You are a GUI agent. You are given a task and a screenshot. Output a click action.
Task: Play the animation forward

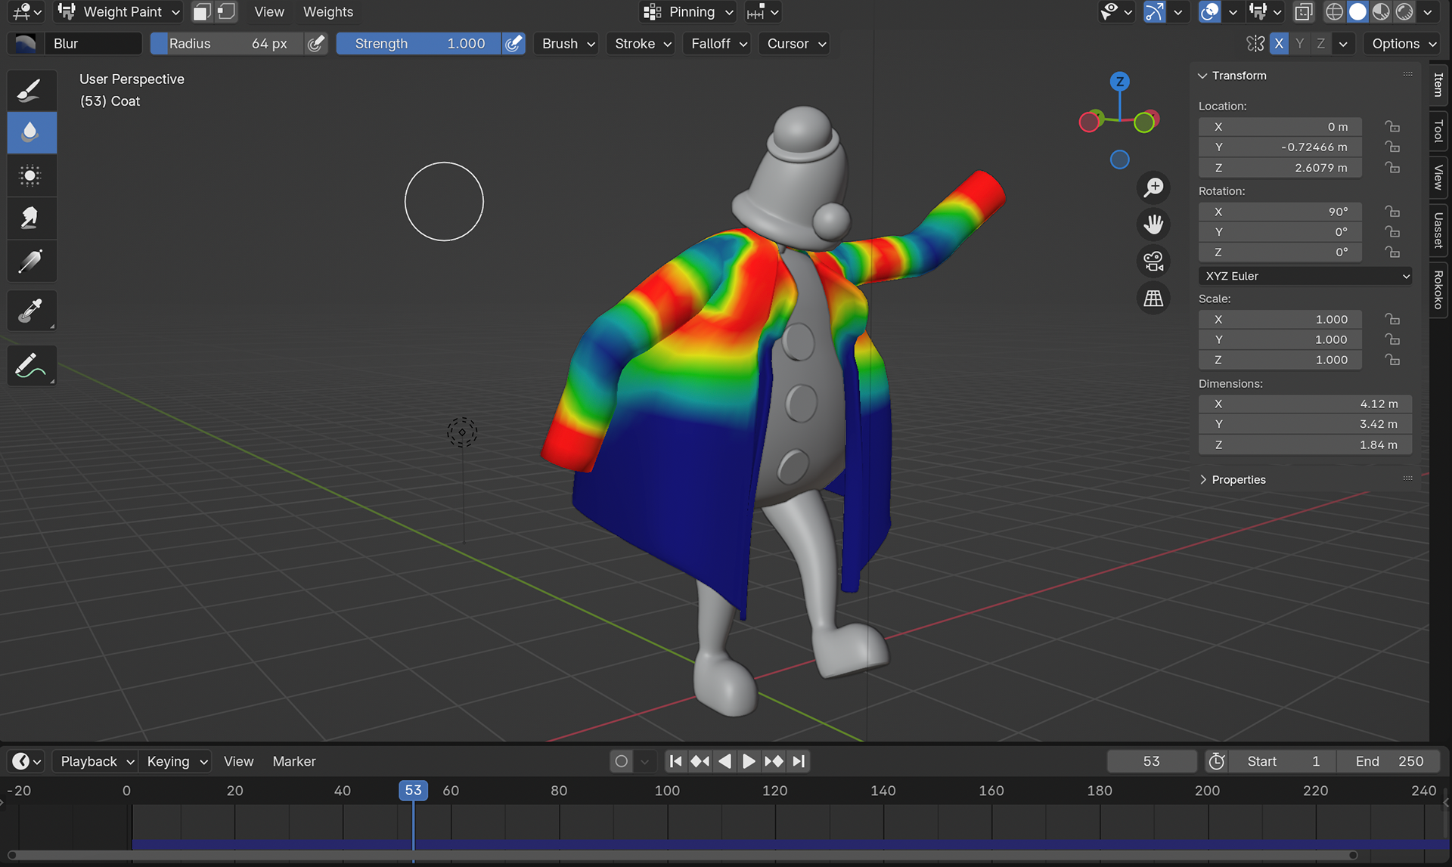pyautogui.click(x=749, y=761)
